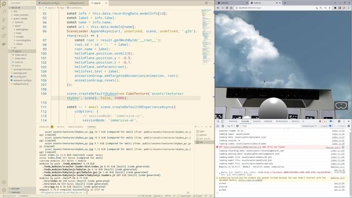
Task: Create a live expression with the eye icon
Action: point(237,126)
